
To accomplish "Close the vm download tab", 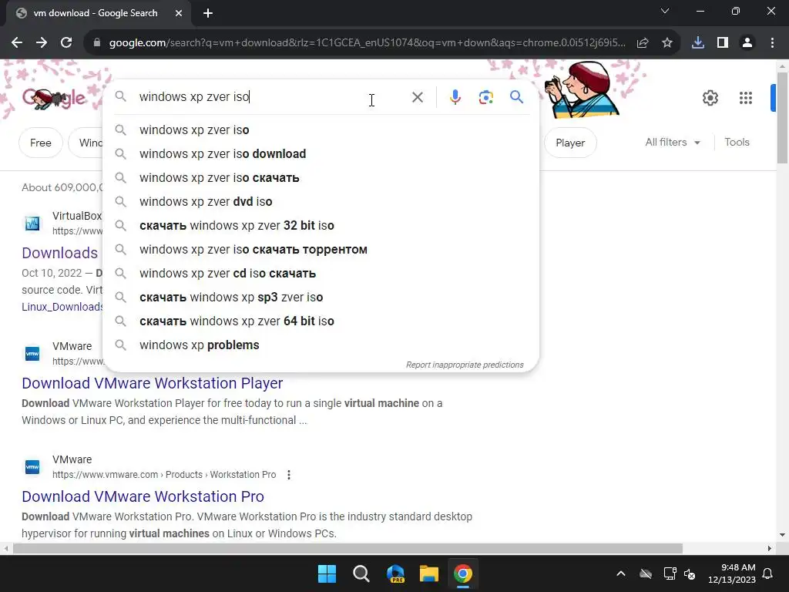I will 179,13.
